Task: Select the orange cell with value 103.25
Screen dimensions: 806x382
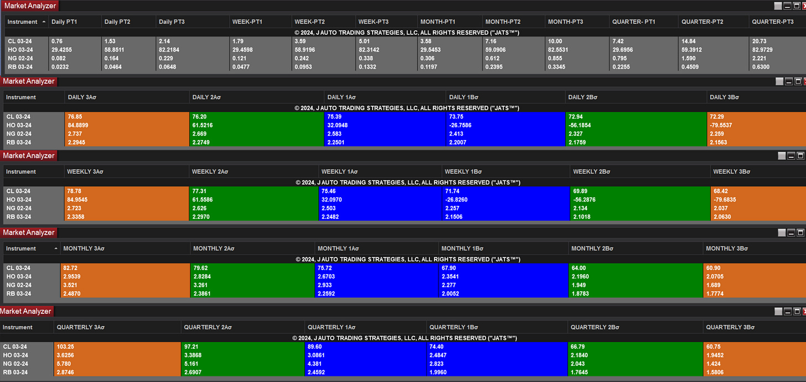Action: coord(117,347)
